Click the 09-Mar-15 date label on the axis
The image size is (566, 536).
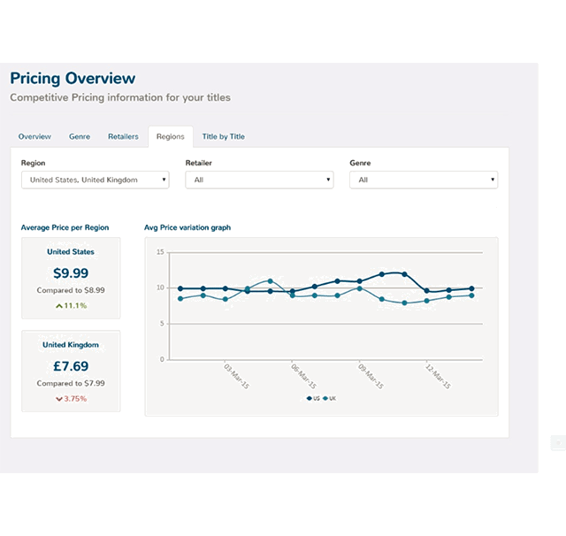click(371, 377)
